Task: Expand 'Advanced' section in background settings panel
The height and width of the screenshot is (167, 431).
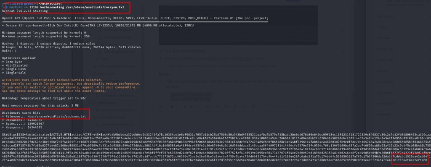Action: click(x=384, y=114)
